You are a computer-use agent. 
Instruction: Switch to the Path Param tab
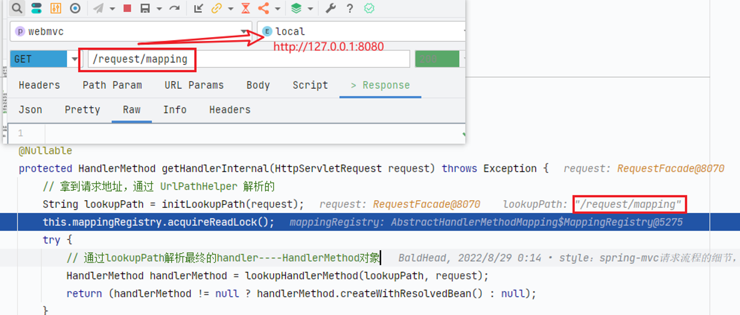[112, 85]
